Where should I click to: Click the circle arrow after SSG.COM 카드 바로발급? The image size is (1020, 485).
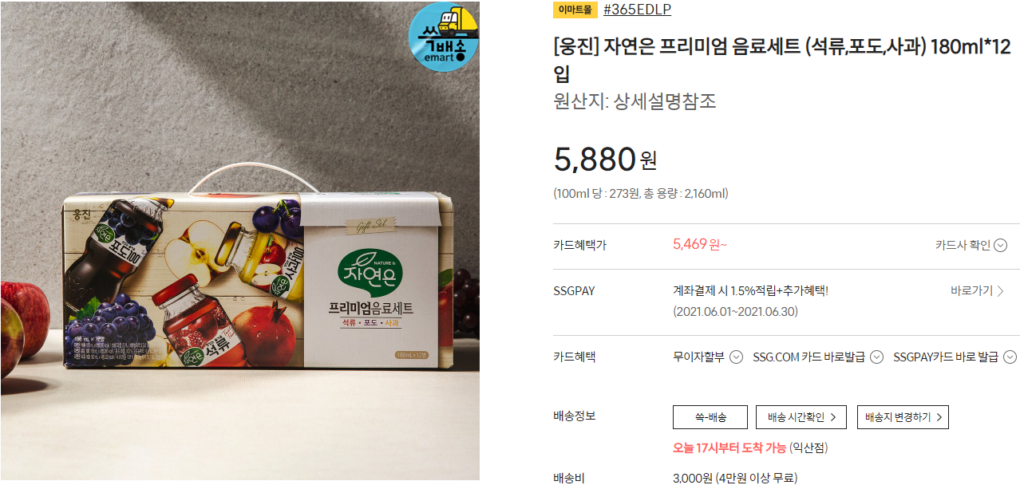(x=876, y=357)
